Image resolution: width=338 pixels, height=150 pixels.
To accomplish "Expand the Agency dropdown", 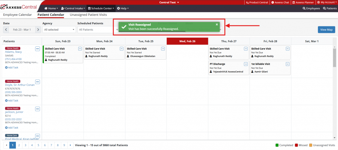I will pos(59,30).
